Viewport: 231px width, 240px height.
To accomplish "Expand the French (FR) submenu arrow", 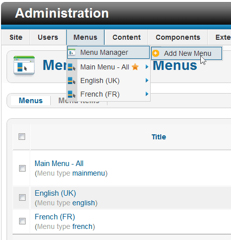I will [147, 94].
